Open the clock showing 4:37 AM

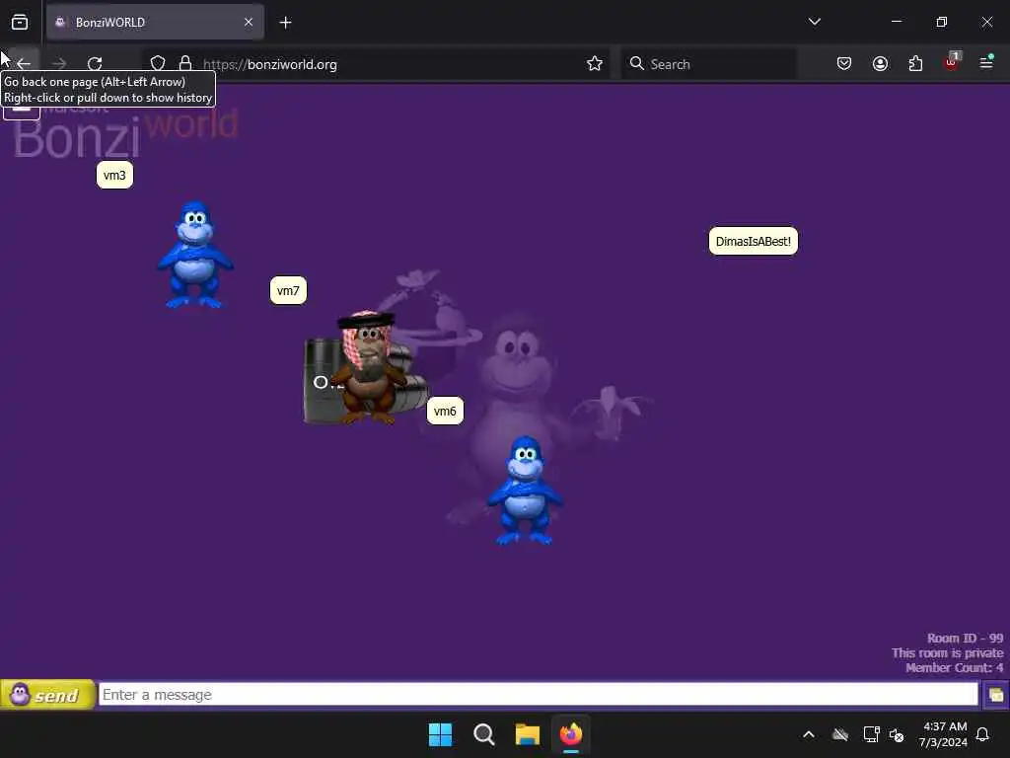[x=944, y=734]
